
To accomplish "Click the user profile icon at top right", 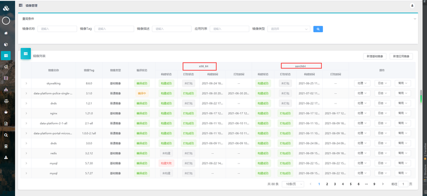I will (412, 5).
